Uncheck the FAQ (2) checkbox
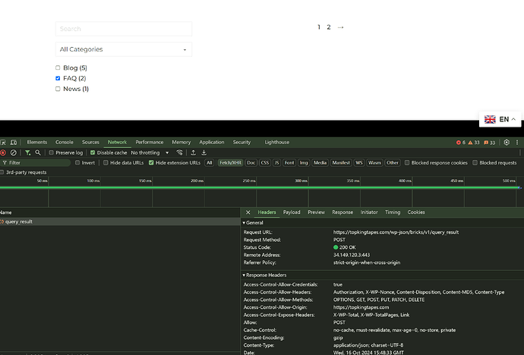The width and height of the screenshot is (524, 355). coord(58,78)
